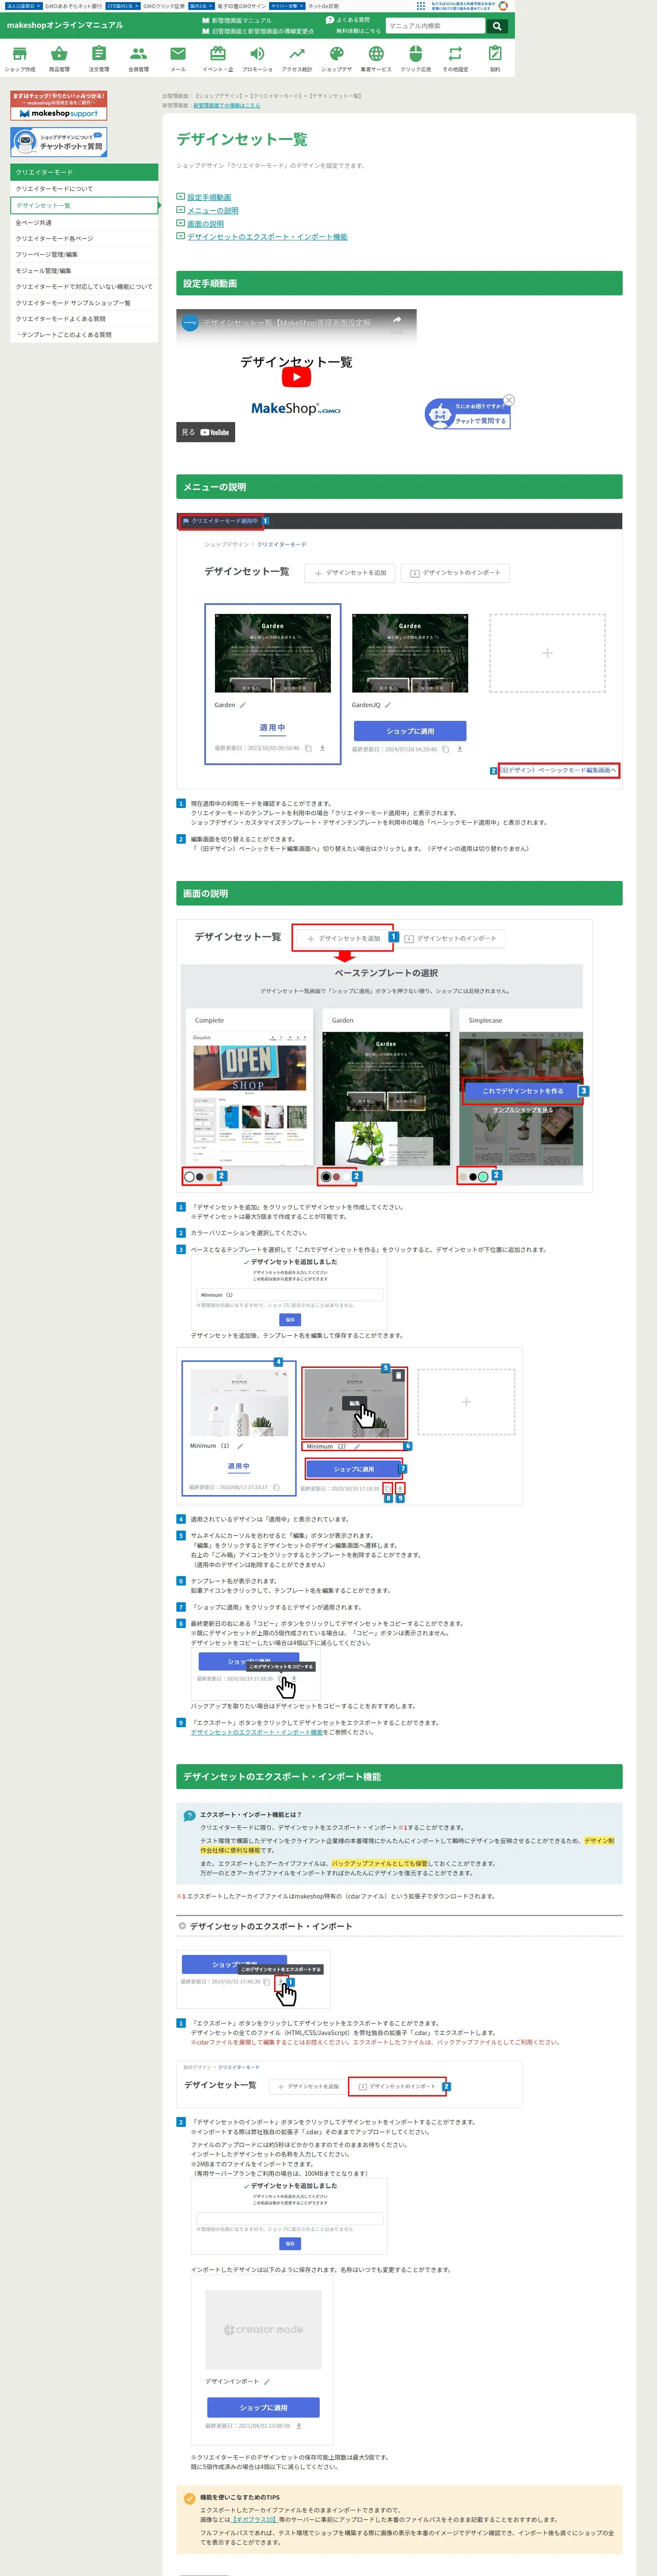Select クリエイターモードよくある質問 in sidebar
This screenshot has height=2576, width=657.
coord(84,318)
